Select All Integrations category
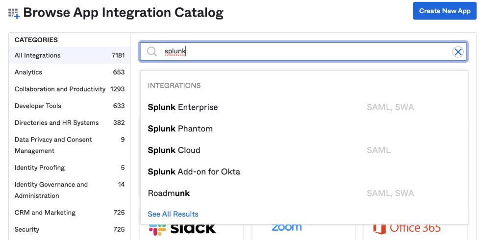This screenshot has height=240, width=502. pyautogui.click(x=70, y=55)
